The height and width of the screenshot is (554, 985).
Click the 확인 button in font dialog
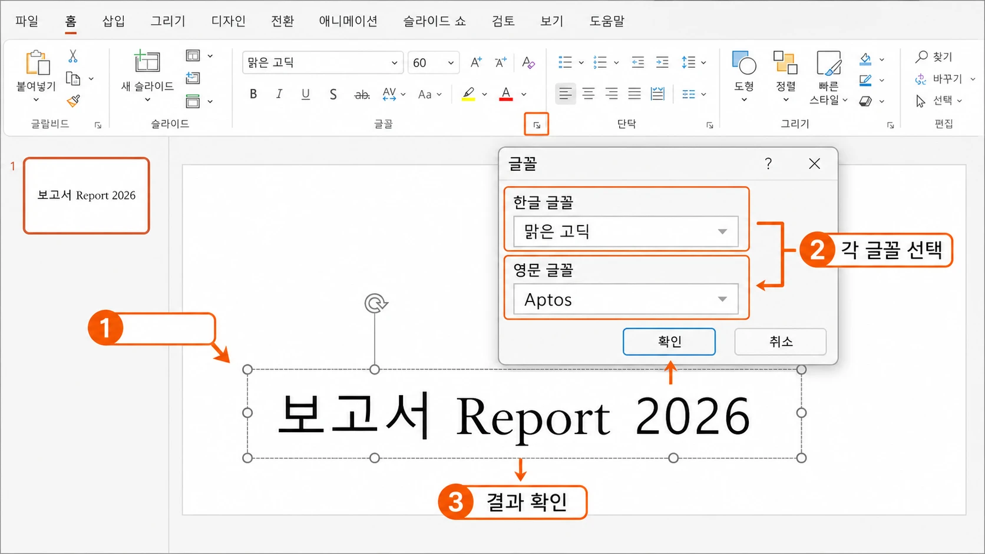coord(669,341)
